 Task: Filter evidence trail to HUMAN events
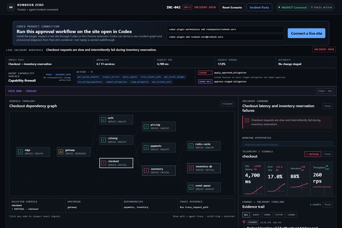[x=267, y=215]
